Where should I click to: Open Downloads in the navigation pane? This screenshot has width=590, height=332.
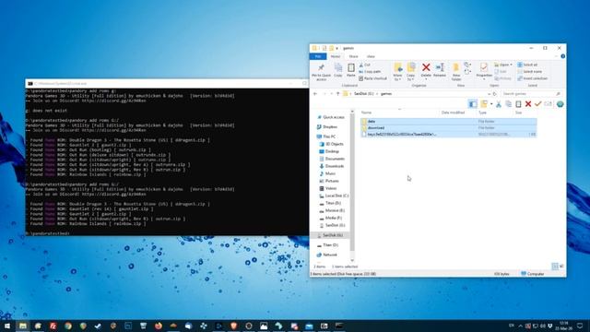point(331,166)
